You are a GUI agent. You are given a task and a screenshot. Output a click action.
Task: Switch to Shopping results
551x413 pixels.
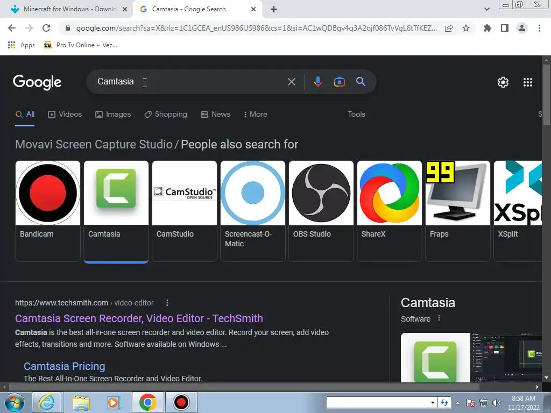point(166,115)
